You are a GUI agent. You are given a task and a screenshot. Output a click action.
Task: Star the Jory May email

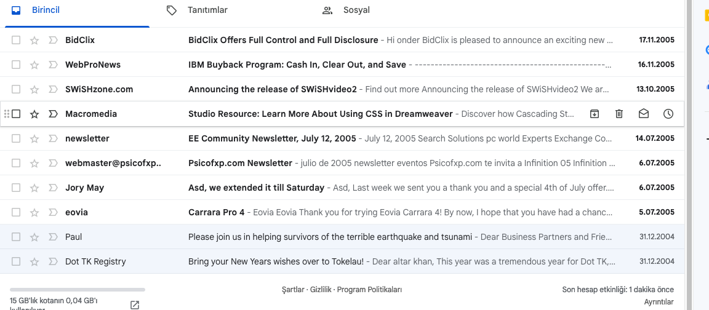click(34, 188)
